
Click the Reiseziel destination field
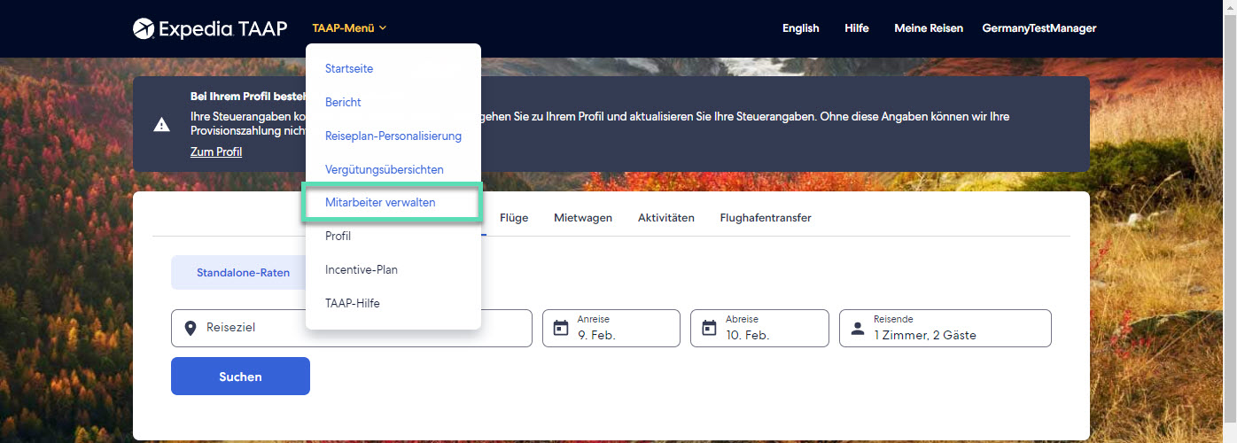click(x=352, y=328)
